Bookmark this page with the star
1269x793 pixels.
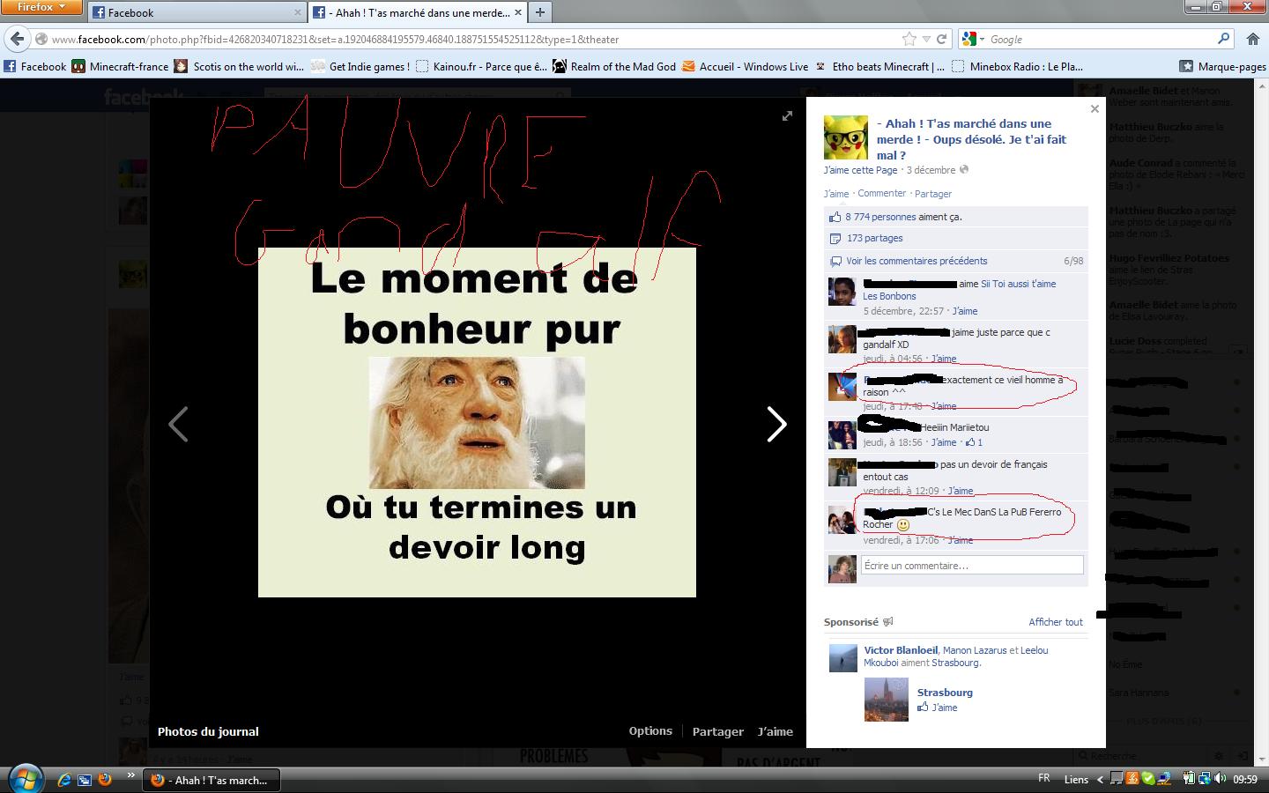pos(909,39)
